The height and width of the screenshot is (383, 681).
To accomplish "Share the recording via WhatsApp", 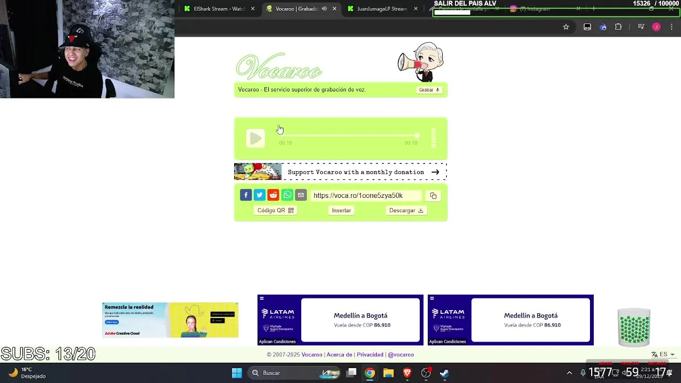I will click(287, 195).
